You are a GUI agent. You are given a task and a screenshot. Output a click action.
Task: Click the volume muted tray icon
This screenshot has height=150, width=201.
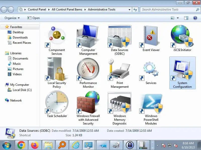(x=175, y=145)
